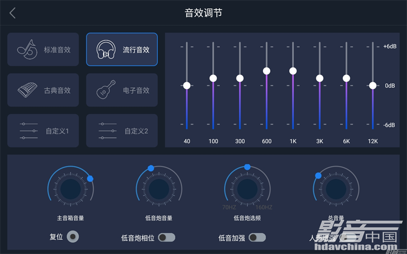Click the 600 Hz equalizer slider knob
The height and width of the screenshot is (254, 407).
coord(267,71)
